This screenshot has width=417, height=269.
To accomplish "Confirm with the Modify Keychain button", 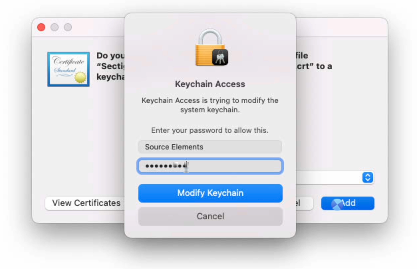I will click(210, 193).
